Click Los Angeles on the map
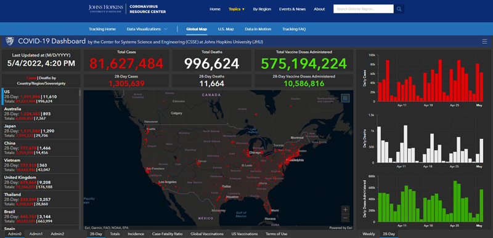The width and height of the screenshot is (493, 238). (168, 182)
